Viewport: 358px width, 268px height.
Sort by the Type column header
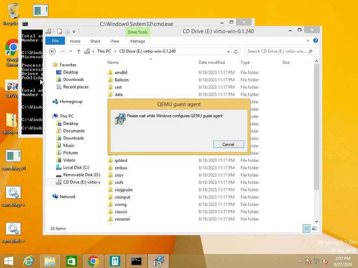(245, 62)
